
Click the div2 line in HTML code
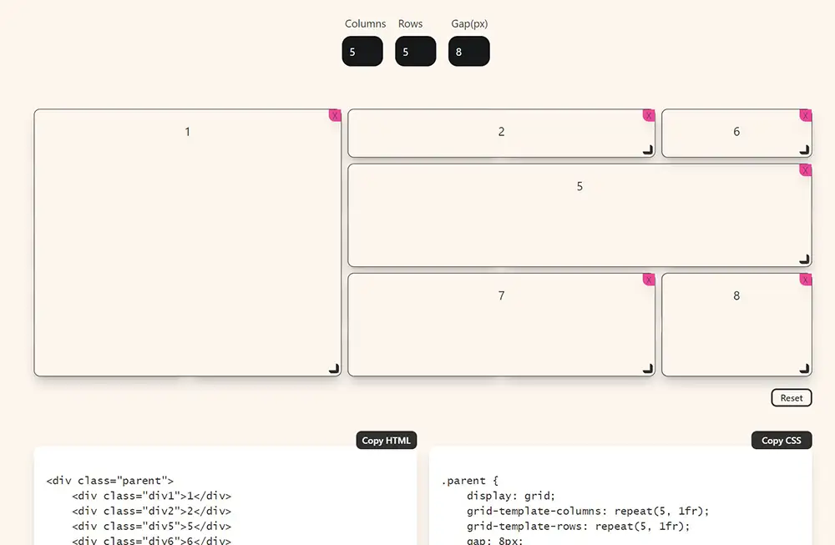[152, 511]
